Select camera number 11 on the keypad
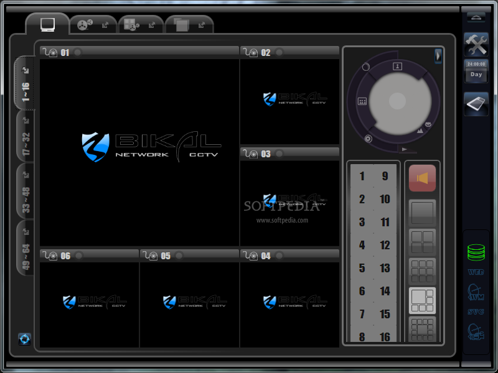This screenshot has height=373, width=498. (x=385, y=222)
